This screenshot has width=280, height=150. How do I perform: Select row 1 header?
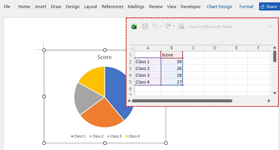(x=130, y=55)
